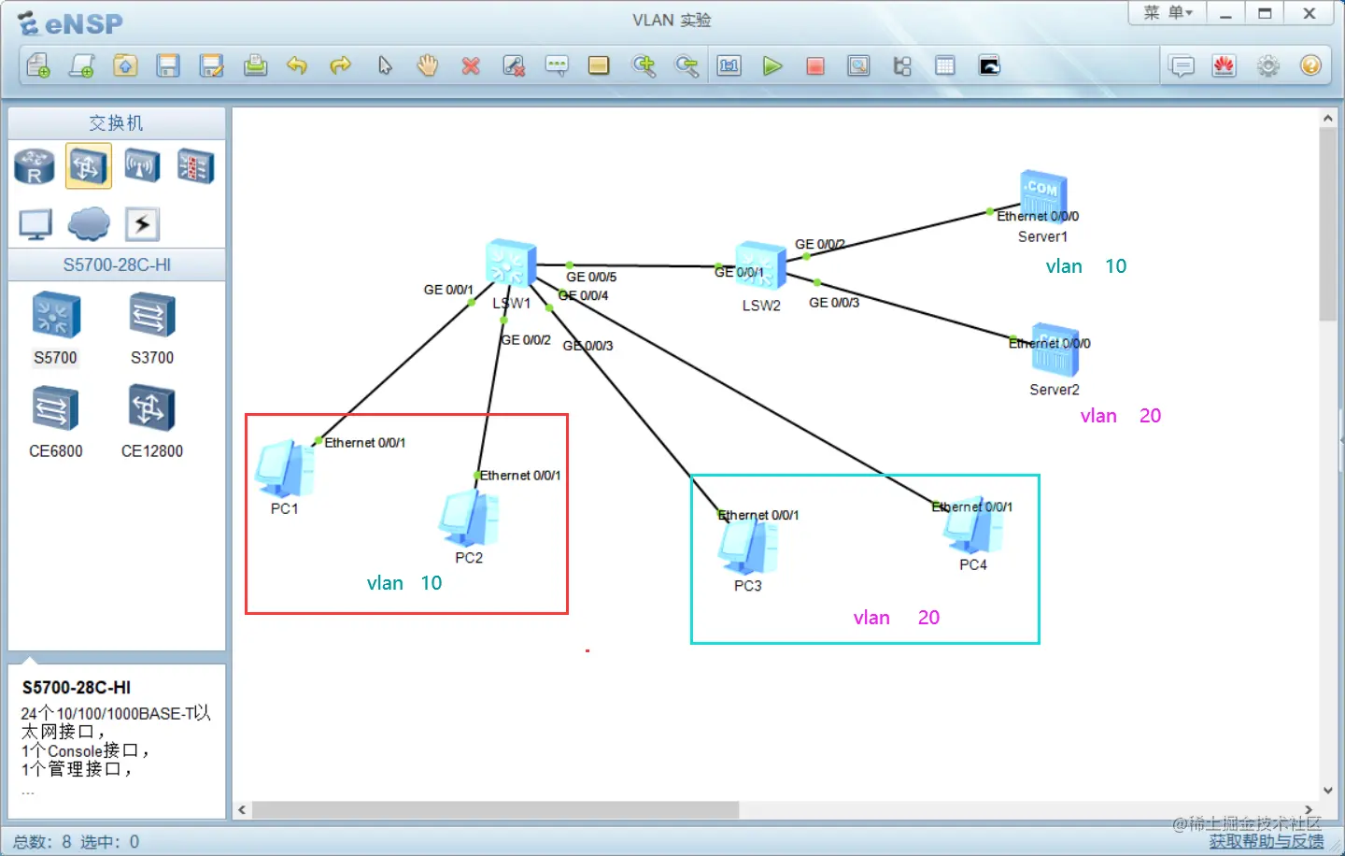Print the topology diagram
This screenshot has width=1345, height=856.
tap(255, 65)
